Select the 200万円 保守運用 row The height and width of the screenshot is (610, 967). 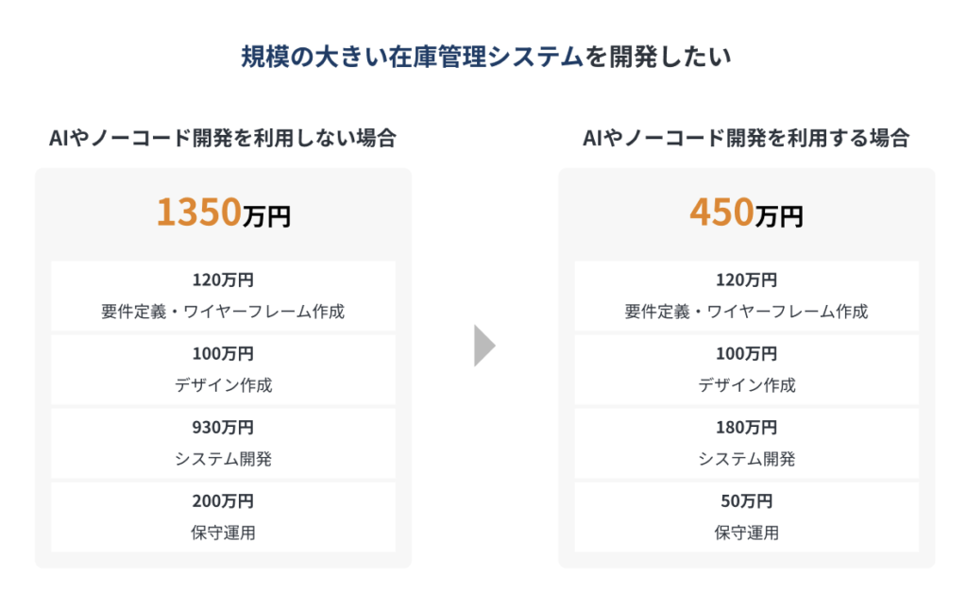click(223, 517)
